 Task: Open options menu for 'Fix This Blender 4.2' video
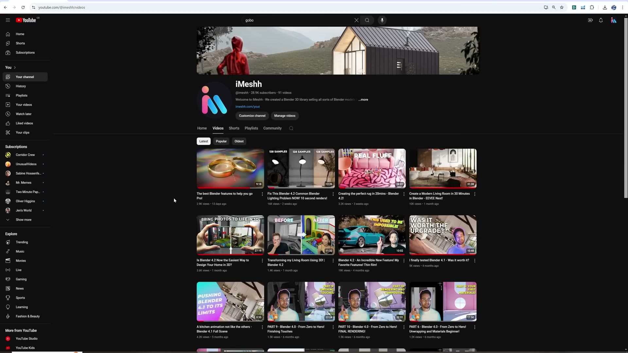pos(333,194)
